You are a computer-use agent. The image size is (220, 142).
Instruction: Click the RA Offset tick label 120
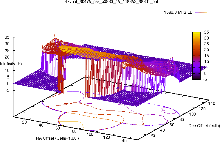point(106,138)
